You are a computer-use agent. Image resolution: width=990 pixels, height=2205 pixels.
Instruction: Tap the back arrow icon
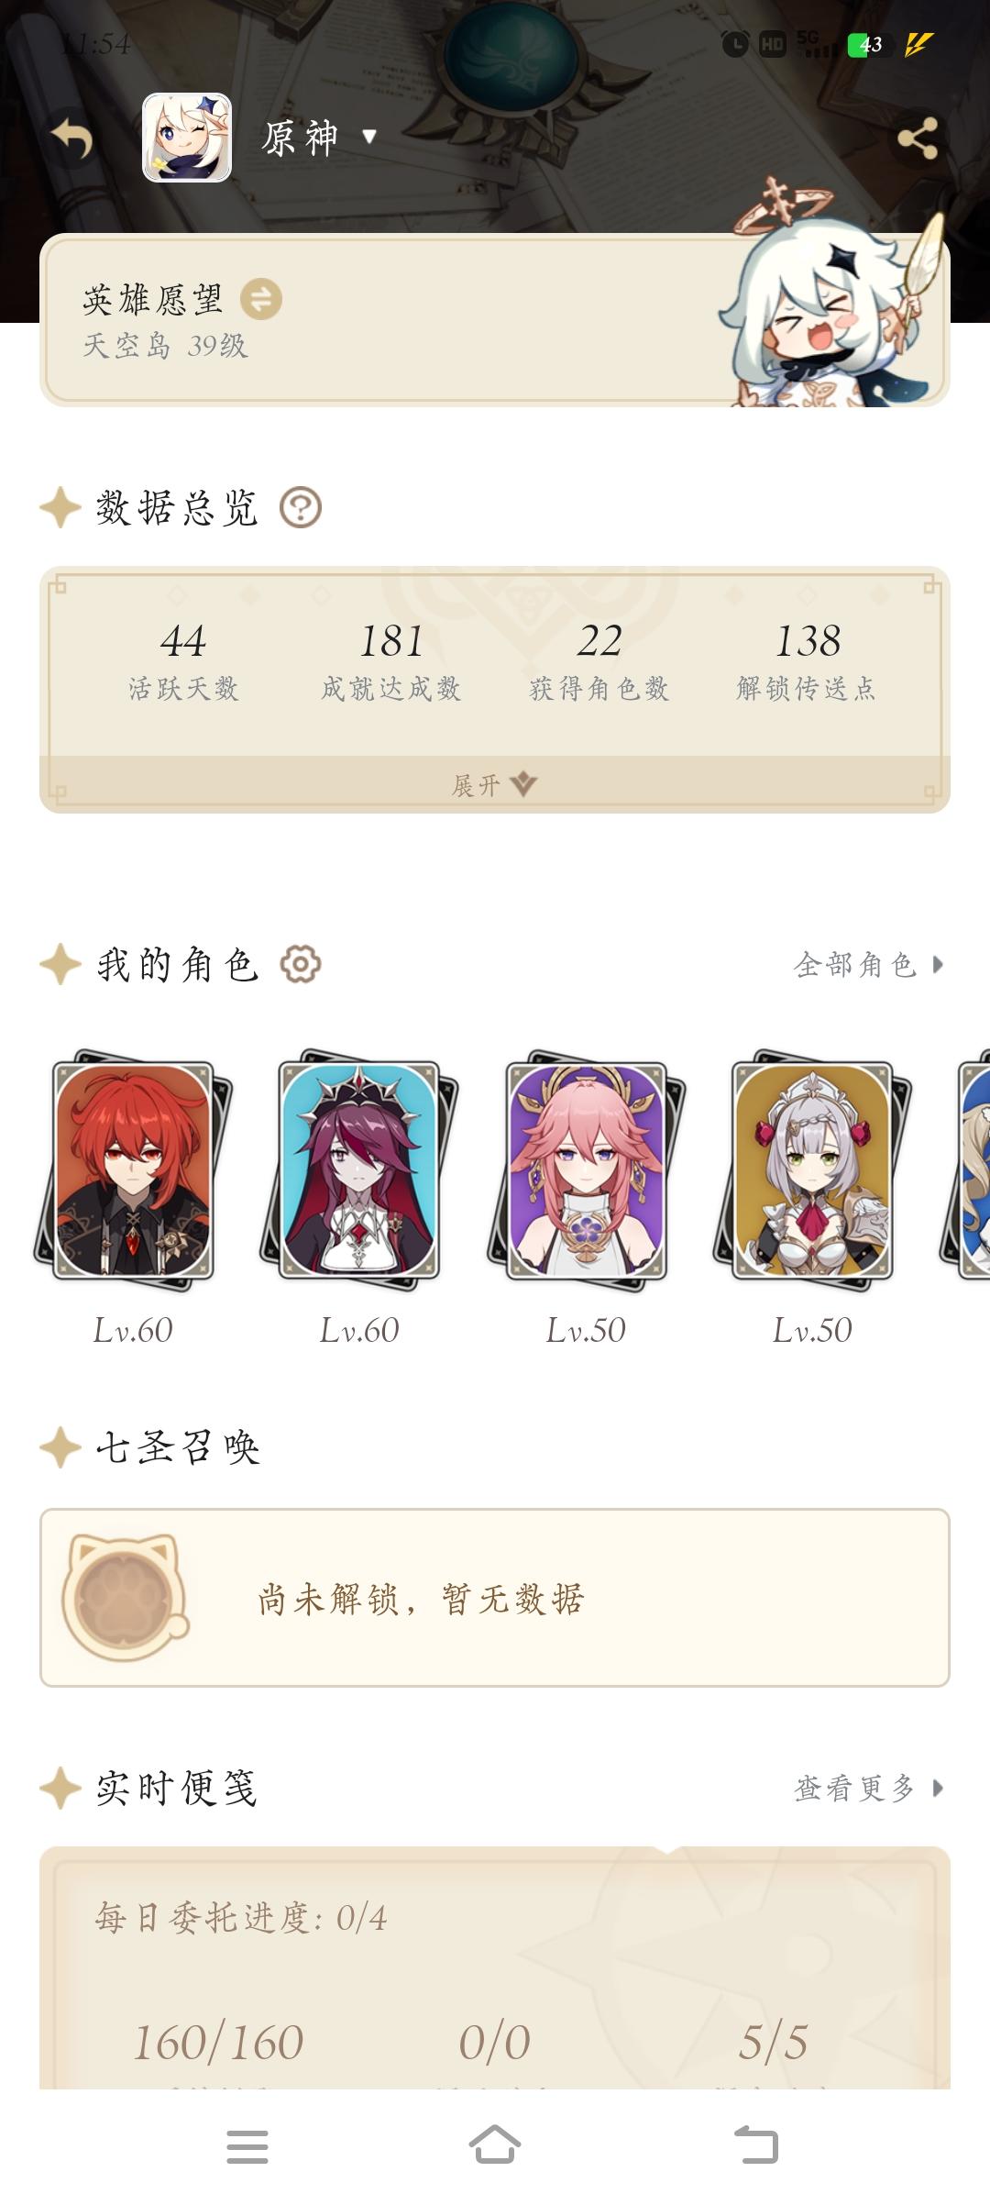pos(72,139)
